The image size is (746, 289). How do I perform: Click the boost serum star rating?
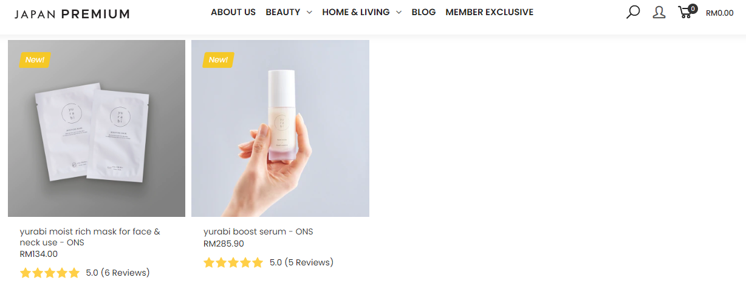233,262
